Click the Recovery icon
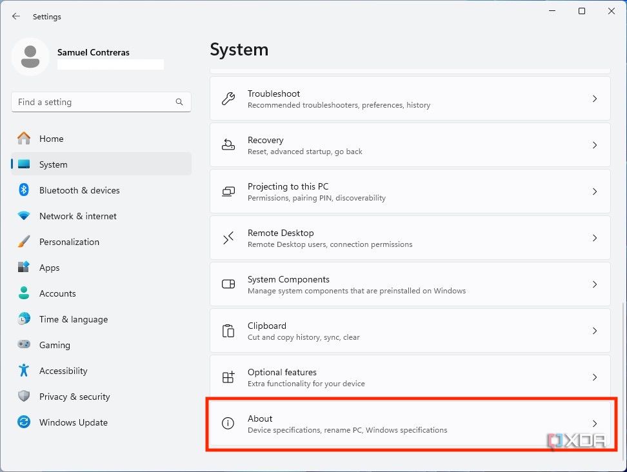 click(228, 144)
